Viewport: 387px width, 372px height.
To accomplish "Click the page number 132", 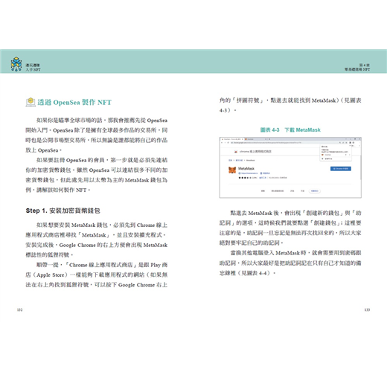I will coord(20,310).
